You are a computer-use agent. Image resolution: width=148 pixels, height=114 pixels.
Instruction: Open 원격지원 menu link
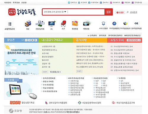click(103, 35)
